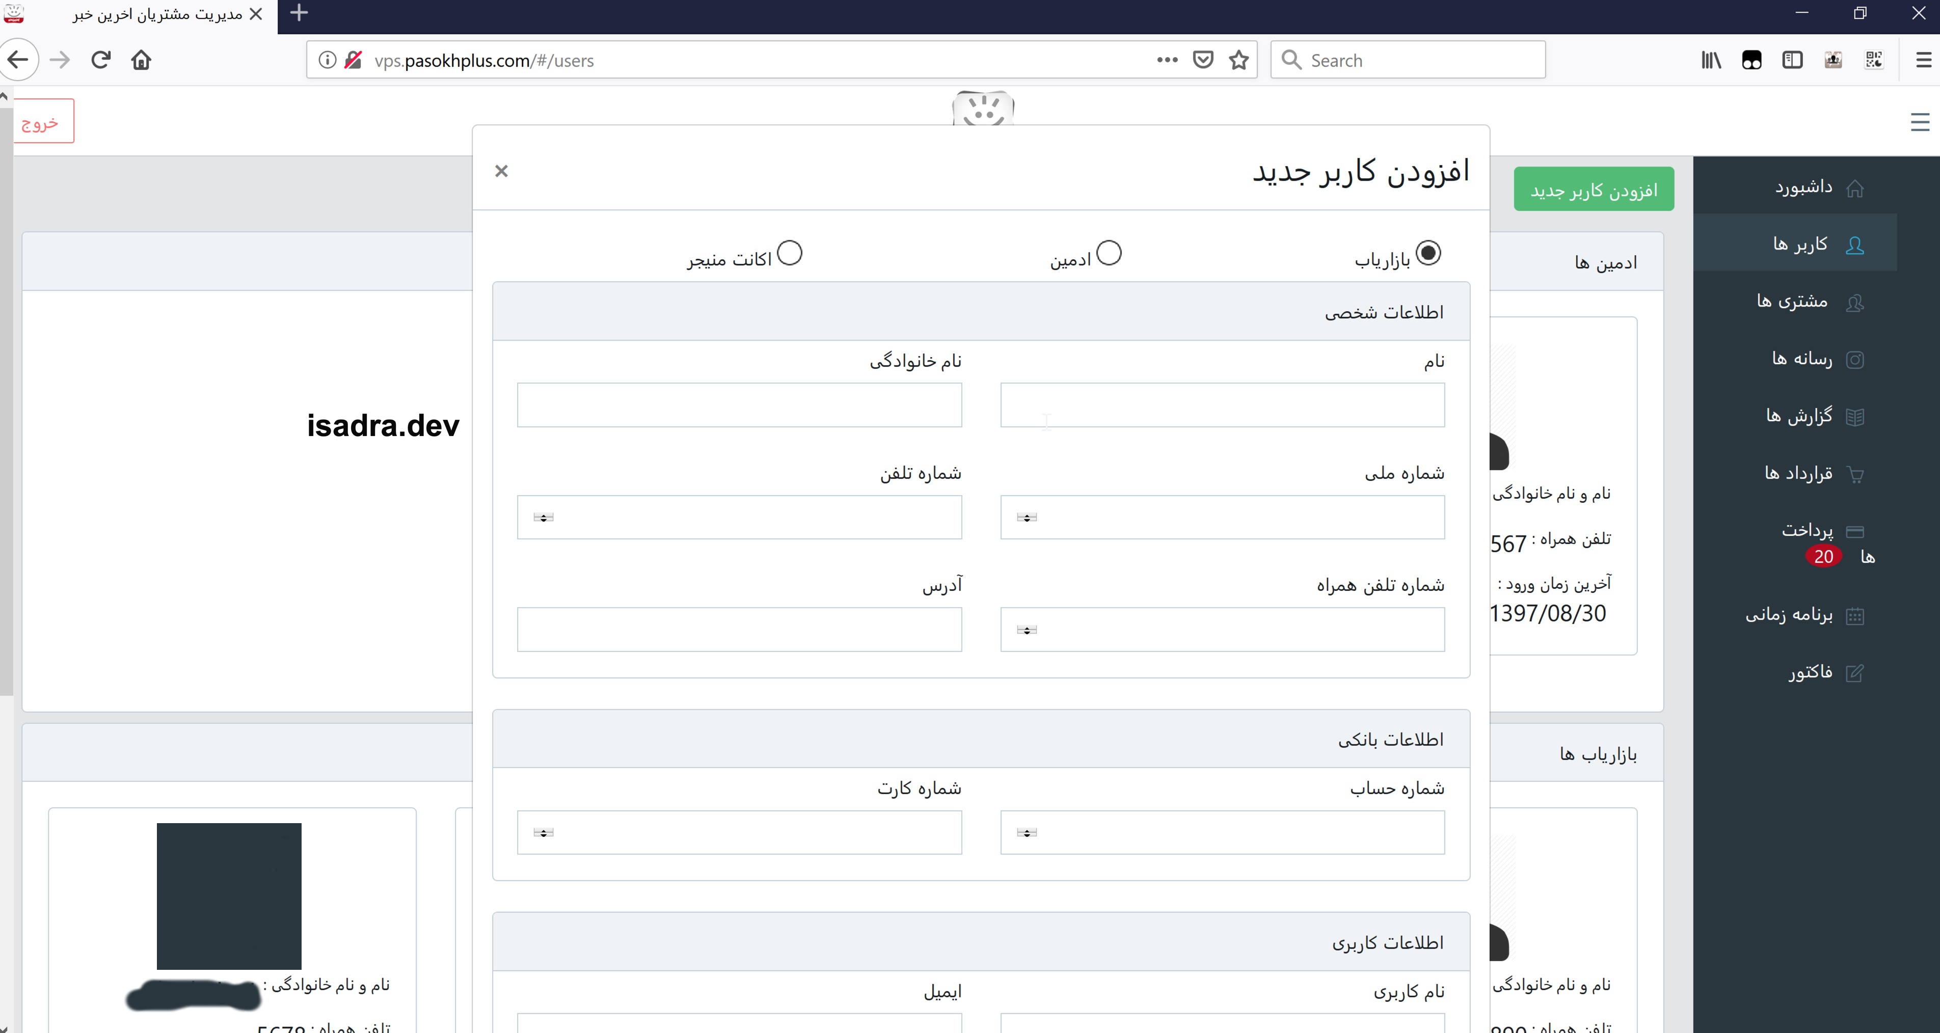This screenshot has width=1940, height=1033.
Task: Click the شماره کارت number field
Action: click(739, 833)
